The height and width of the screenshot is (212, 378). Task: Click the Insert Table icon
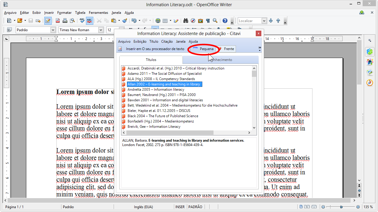coord(165,21)
